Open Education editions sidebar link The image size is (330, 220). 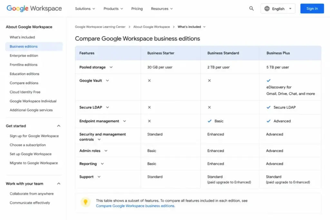click(24, 74)
